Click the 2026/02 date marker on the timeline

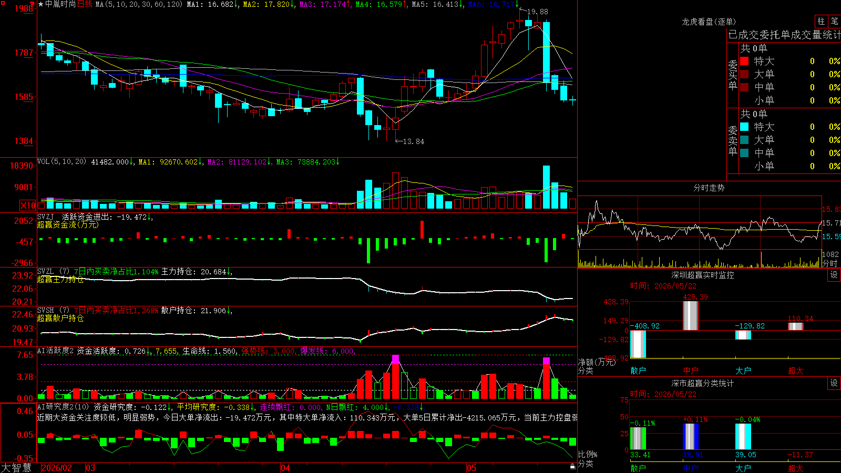(57, 468)
